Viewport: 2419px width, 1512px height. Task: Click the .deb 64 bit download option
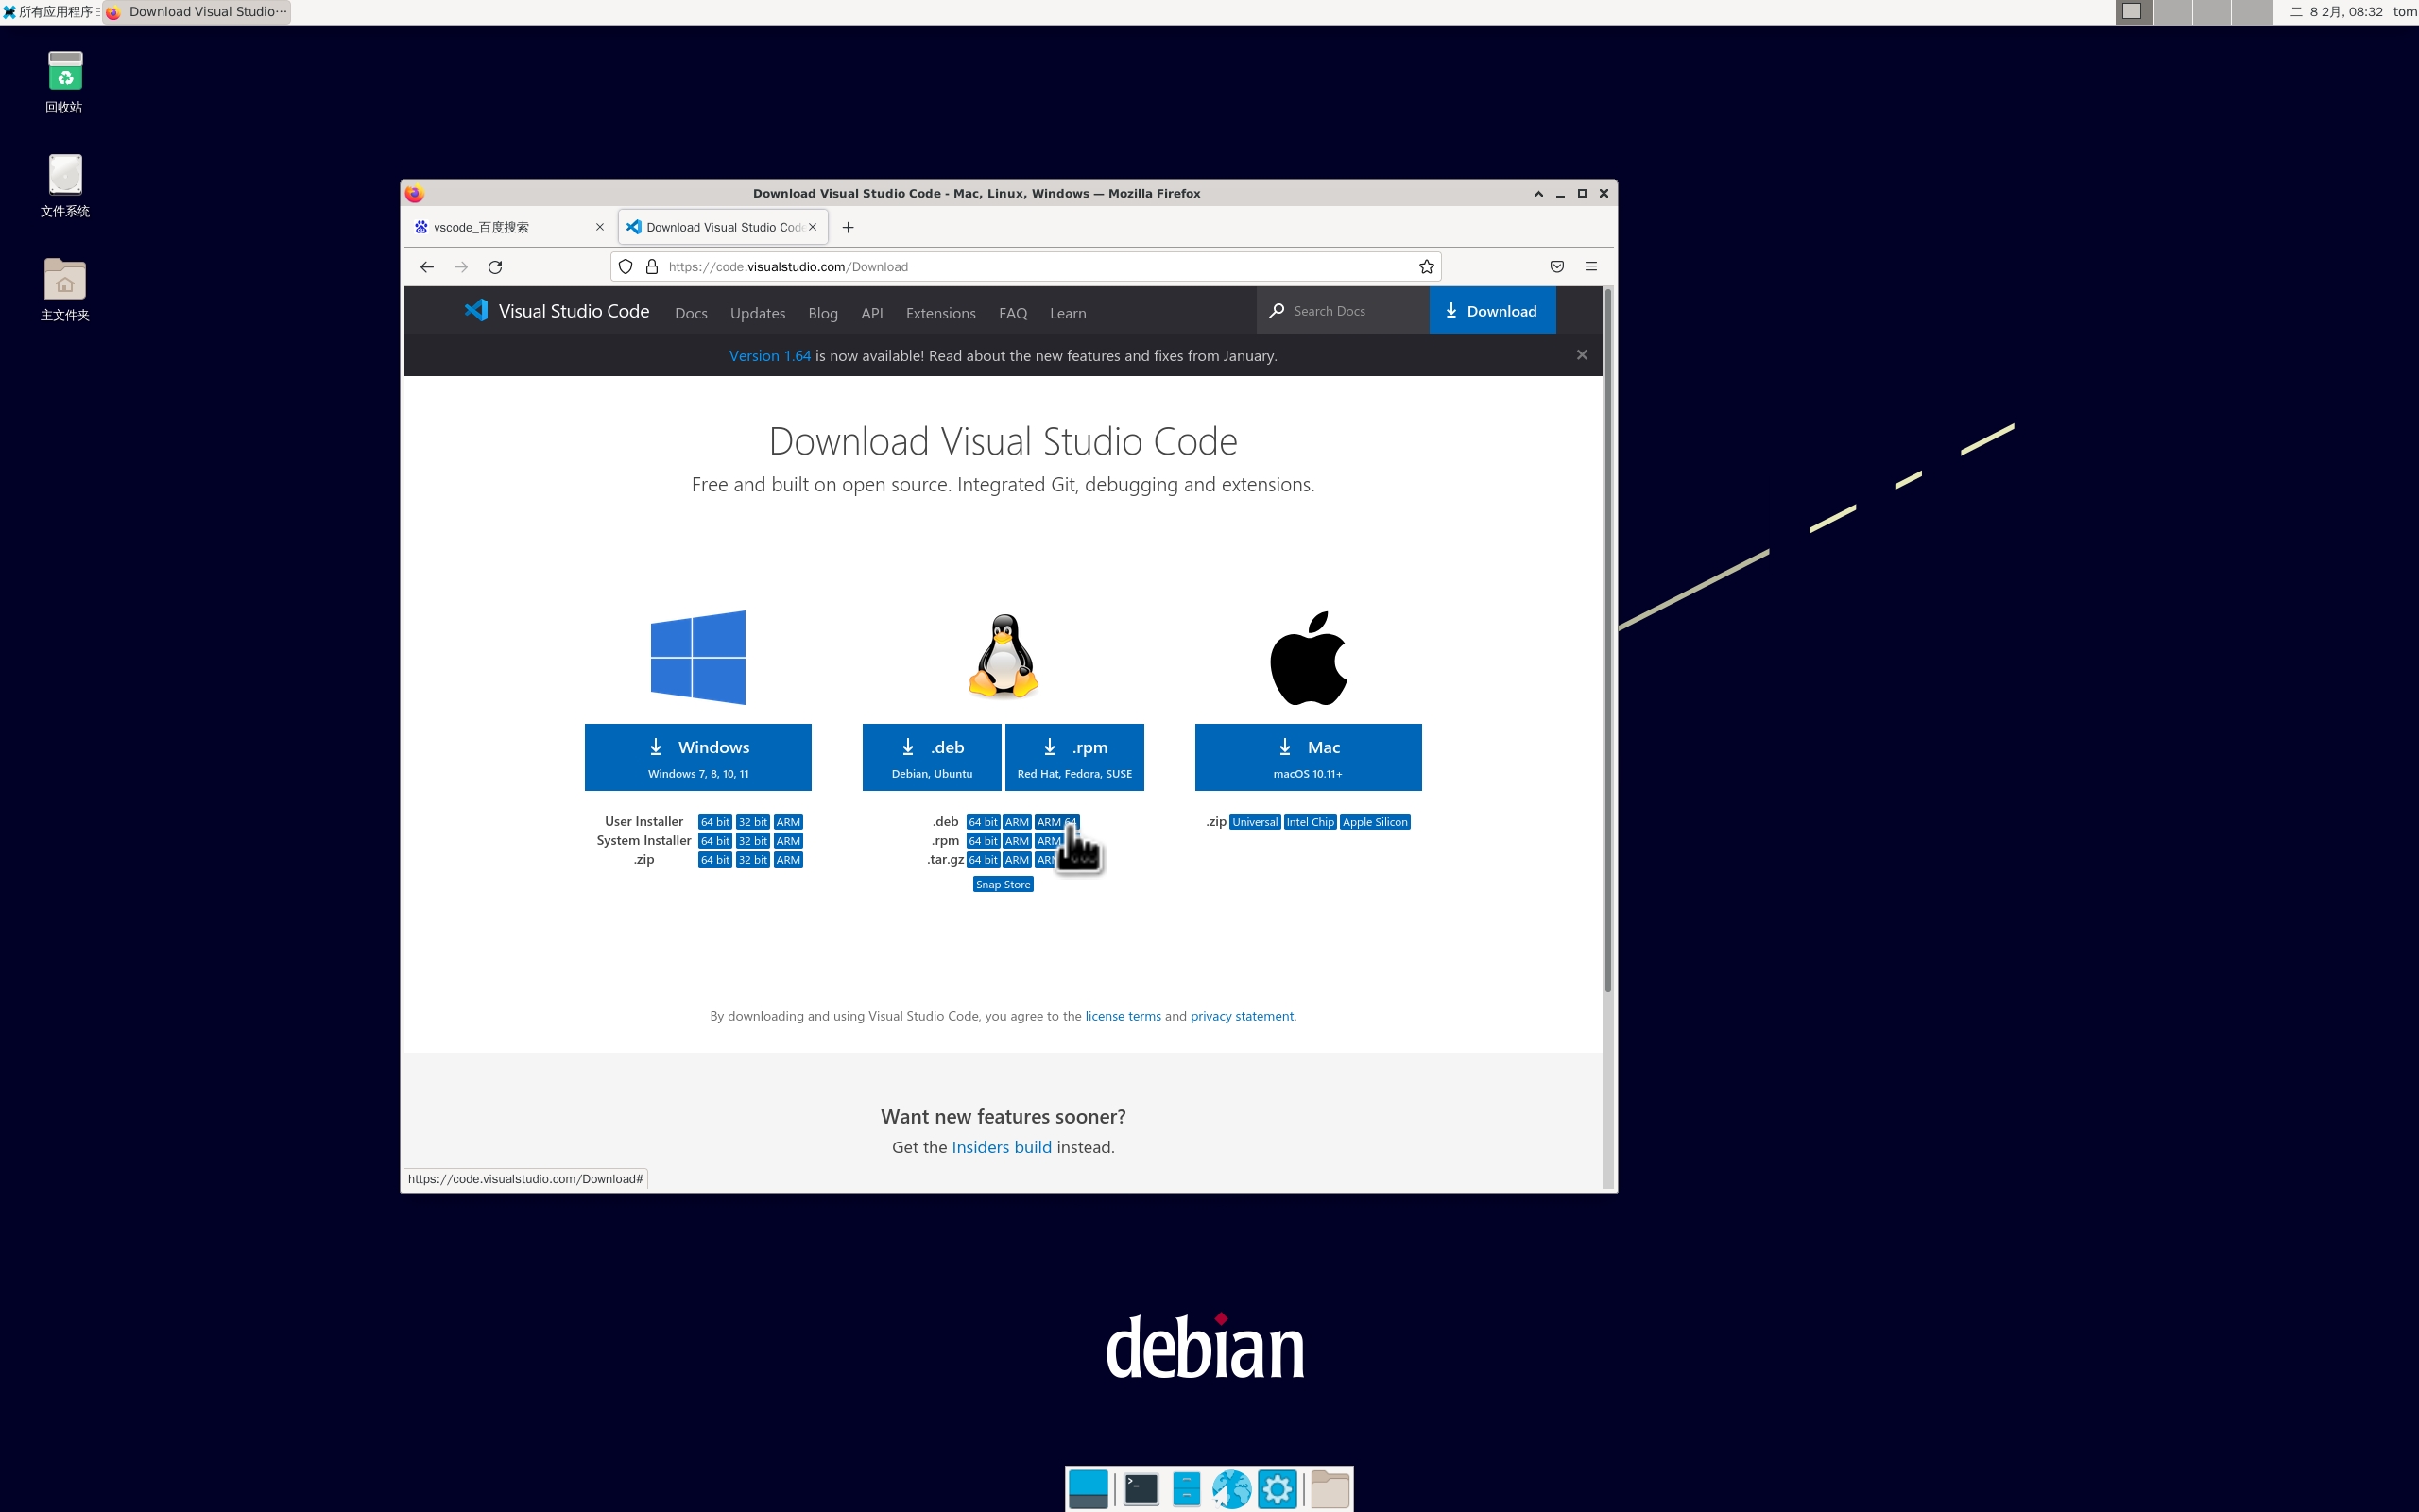tap(981, 820)
